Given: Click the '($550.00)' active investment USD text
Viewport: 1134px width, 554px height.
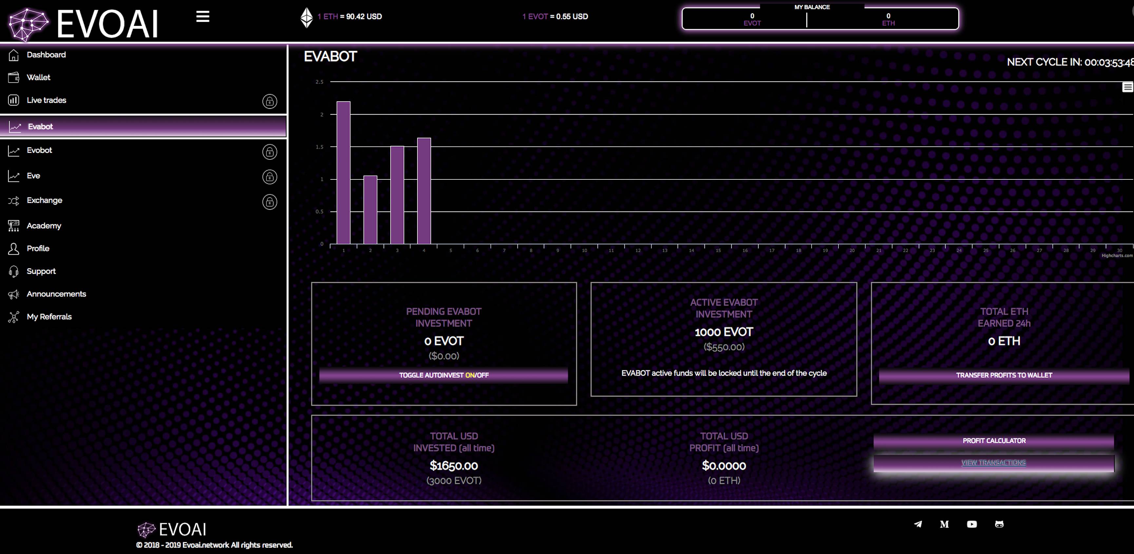Looking at the screenshot, I should point(724,347).
